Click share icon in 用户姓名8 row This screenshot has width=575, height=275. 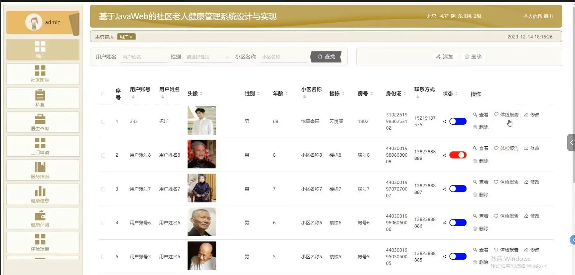coord(445,155)
